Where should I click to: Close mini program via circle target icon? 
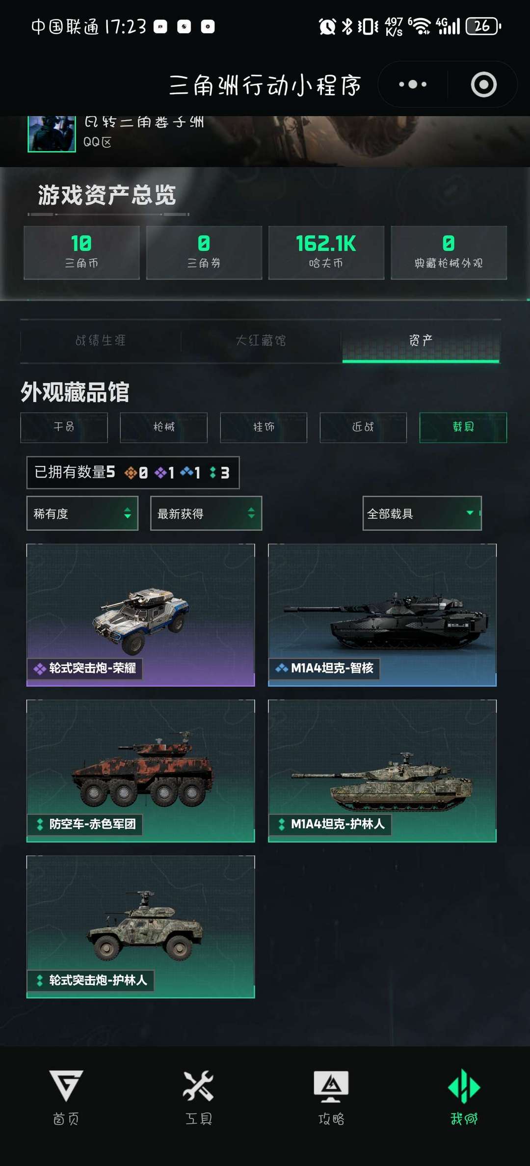tap(484, 84)
